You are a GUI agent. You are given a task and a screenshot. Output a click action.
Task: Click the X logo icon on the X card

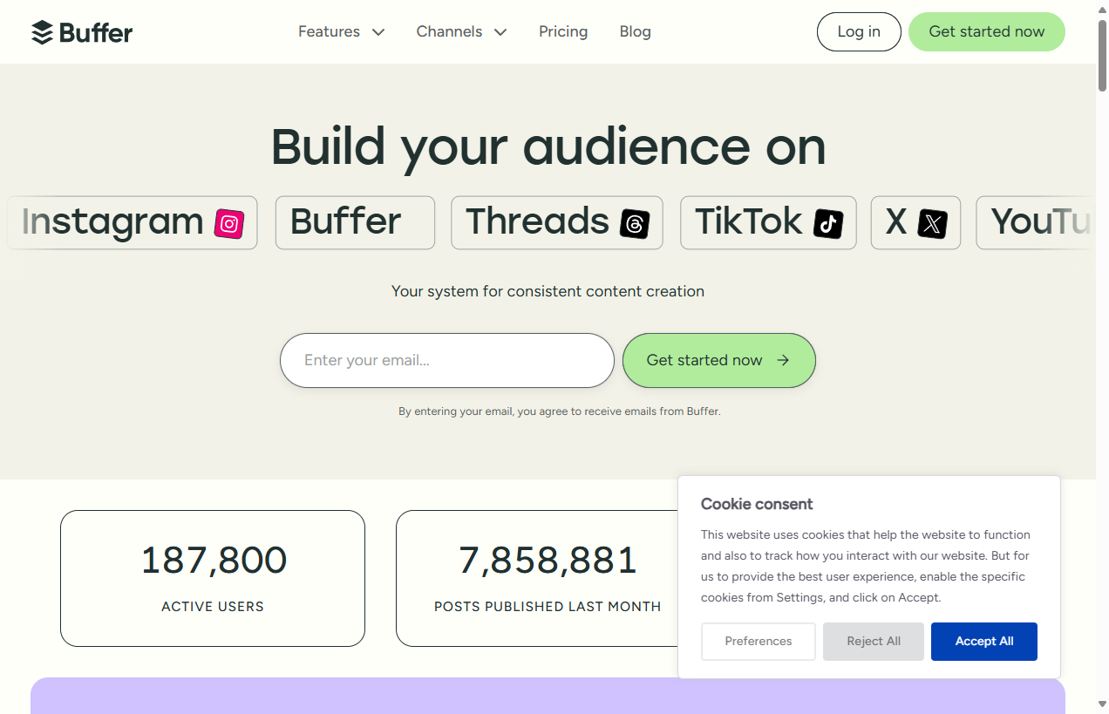click(x=934, y=223)
